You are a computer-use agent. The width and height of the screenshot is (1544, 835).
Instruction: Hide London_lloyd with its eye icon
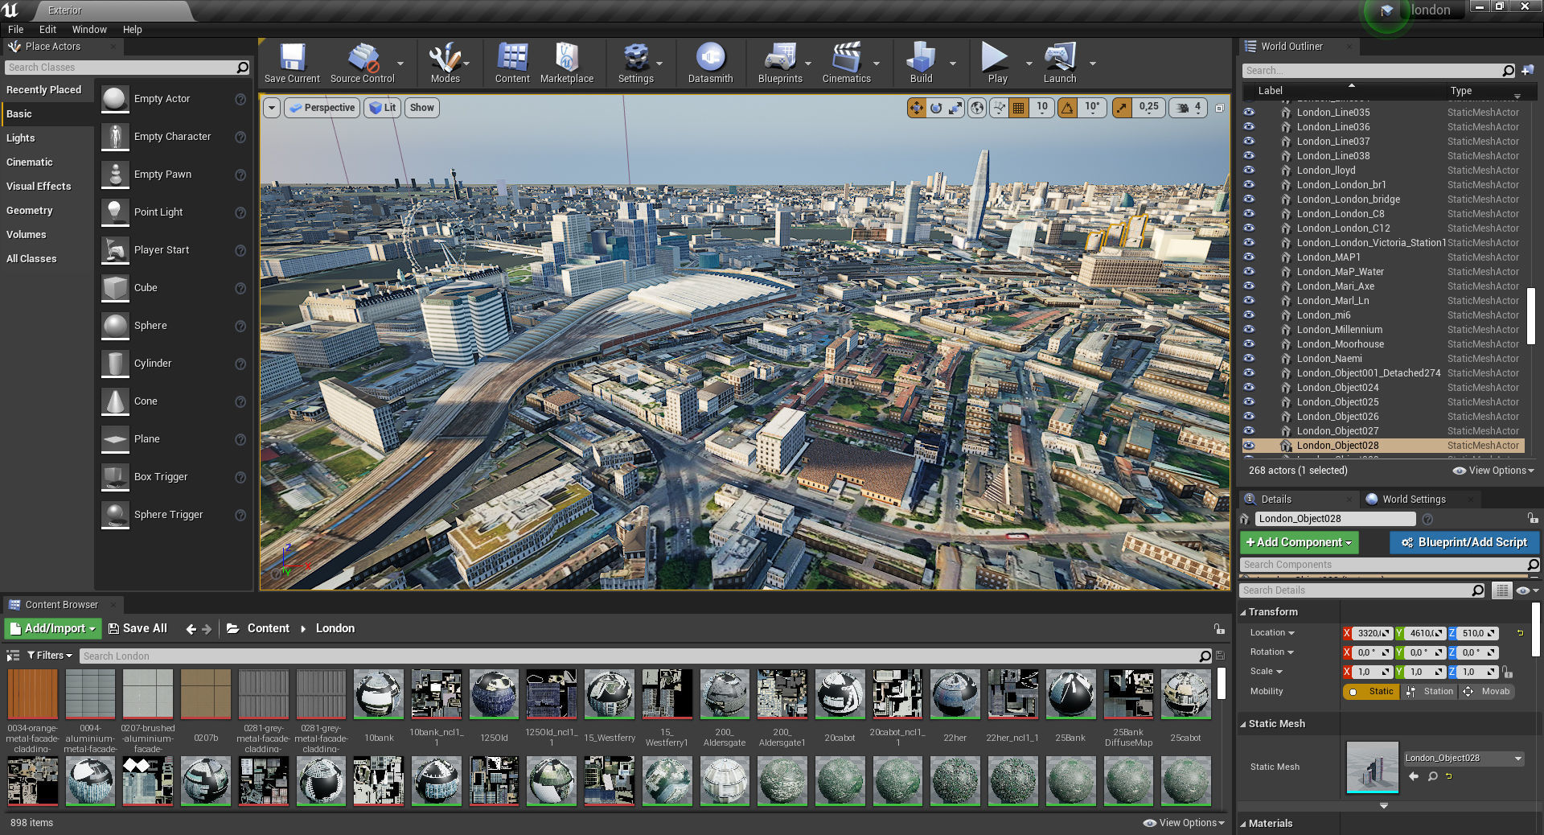pos(1249,171)
